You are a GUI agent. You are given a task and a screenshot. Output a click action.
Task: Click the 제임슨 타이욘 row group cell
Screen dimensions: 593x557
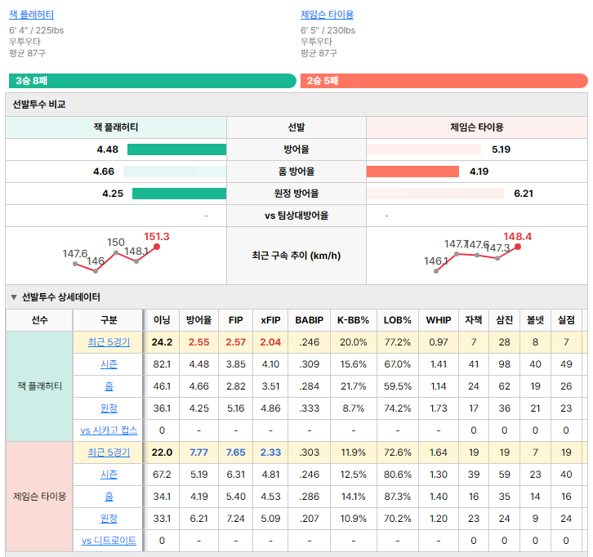point(39,496)
